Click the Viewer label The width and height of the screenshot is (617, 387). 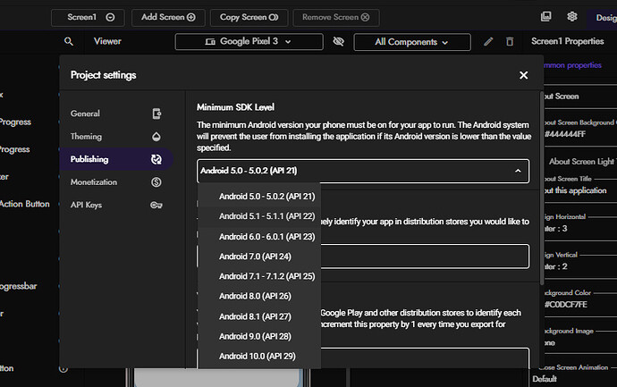107,41
